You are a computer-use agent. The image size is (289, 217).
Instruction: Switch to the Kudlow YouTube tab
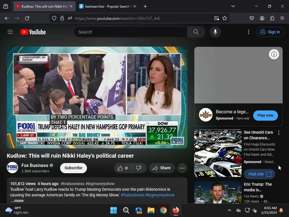[x=44, y=6]
